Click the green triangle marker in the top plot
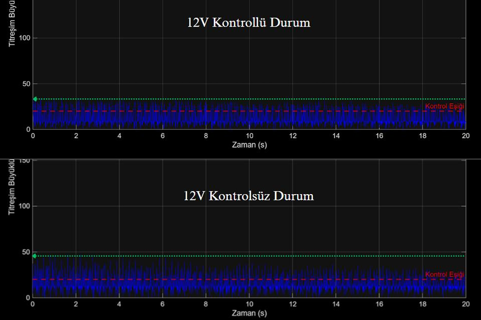This screenshot has height=320, width=481. [35, 99]
